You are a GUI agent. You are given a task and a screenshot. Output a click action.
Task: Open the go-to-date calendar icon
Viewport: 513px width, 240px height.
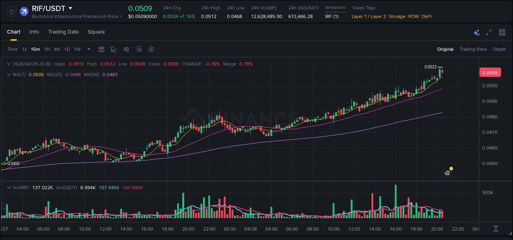(101, 49)
